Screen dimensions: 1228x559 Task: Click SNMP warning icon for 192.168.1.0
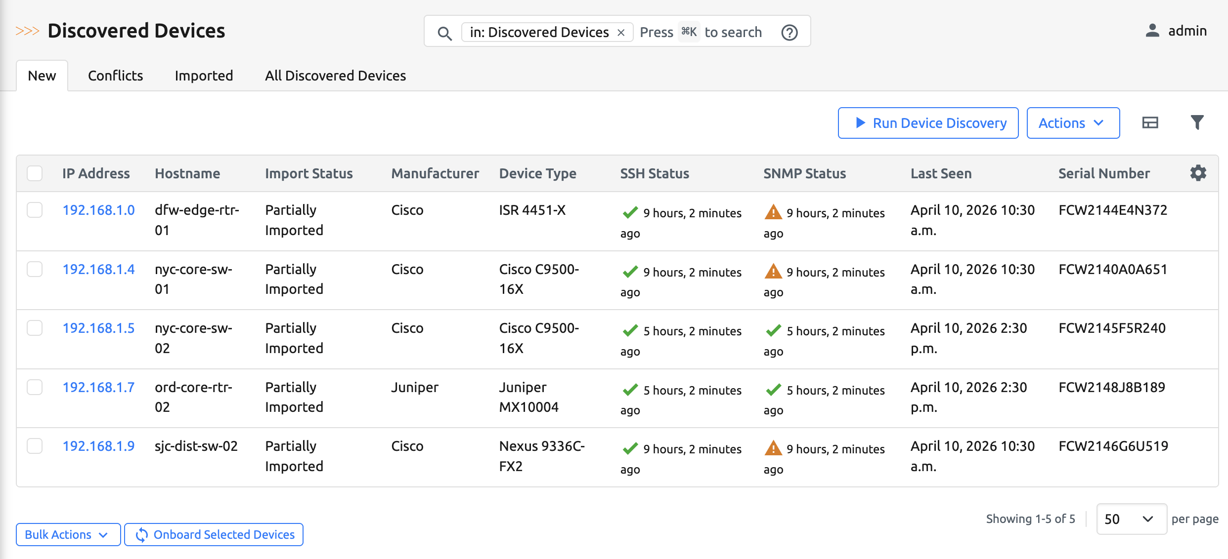(x=773, y=212)
